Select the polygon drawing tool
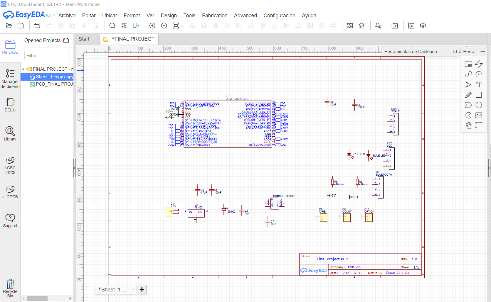The width and height of the screenshot is (491, 302). point(468,105)
